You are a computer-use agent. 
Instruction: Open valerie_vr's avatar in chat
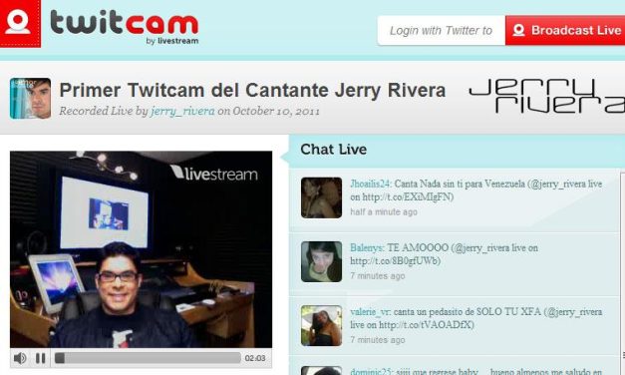[321, 325]
